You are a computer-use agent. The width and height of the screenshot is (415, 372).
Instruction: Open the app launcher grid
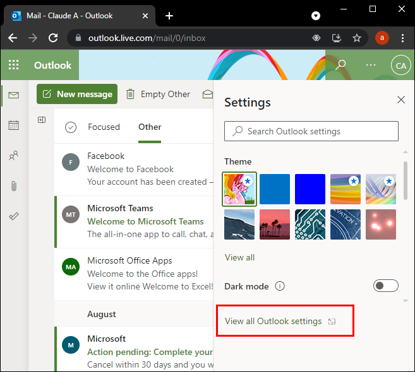pyautogui.click(x=13, y=65)
